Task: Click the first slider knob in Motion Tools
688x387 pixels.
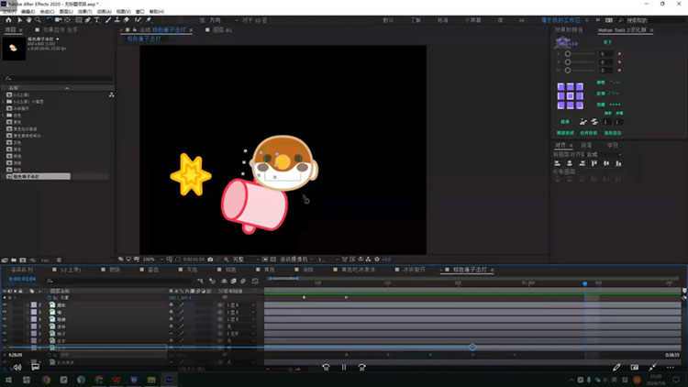Action: 567,55
